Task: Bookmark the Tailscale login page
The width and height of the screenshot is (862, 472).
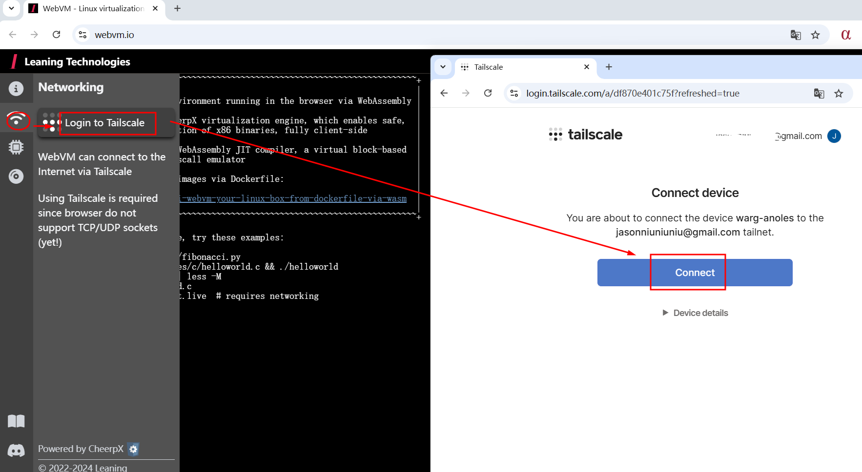Action: coord(839,93)
